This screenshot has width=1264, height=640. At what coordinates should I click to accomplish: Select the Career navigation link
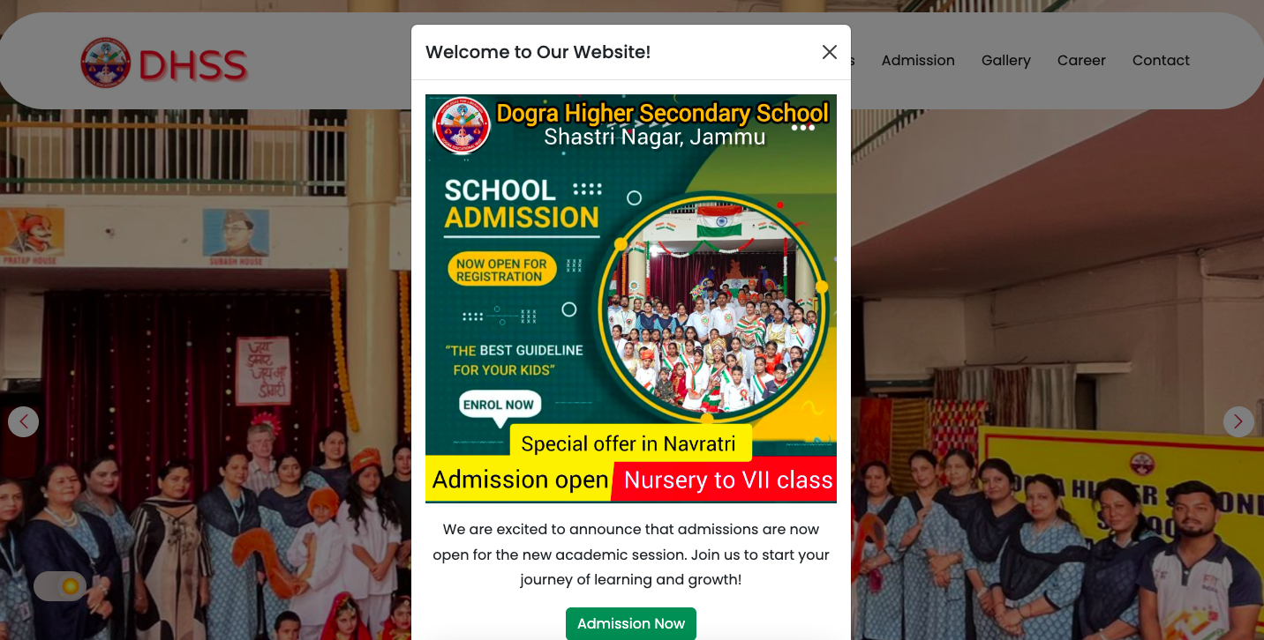point(1081,60)
